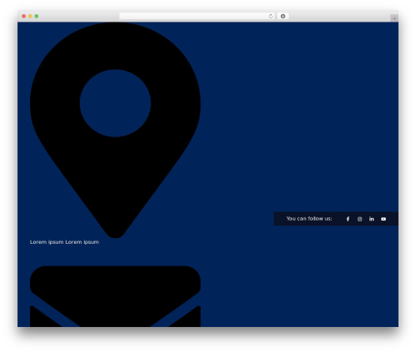
Task: Click the large black map pin icon
Action: [x=115, y=131]
